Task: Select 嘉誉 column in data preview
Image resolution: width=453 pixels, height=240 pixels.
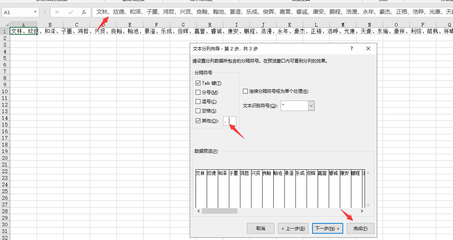Action: [323, 189]
